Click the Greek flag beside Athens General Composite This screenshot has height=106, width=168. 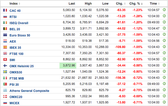coord(5,90)
